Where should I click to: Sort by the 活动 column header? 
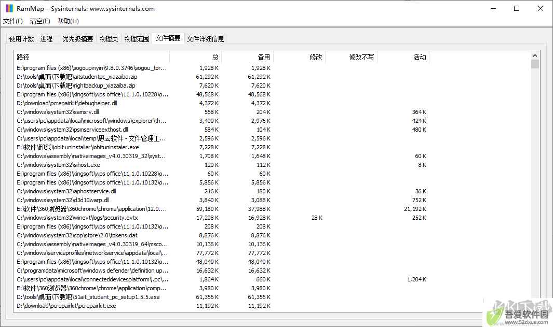(x=403, y=57)
